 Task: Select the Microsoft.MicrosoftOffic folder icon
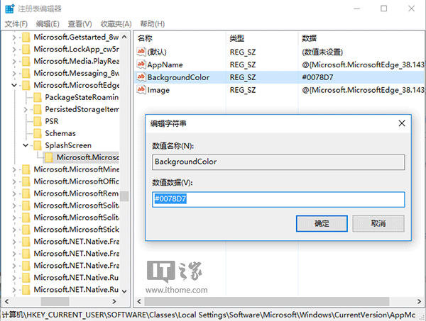pos(26,181)
